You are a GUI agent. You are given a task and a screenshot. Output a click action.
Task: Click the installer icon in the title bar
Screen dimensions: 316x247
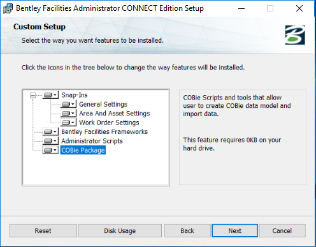point(8,8)
